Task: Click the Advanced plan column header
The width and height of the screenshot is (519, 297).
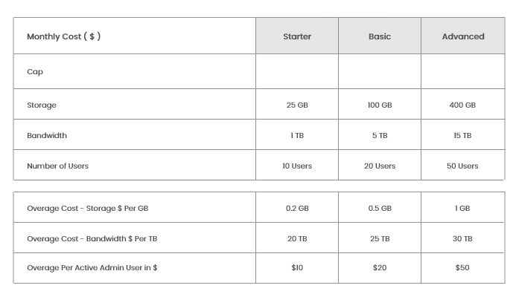Action: tap(462, 36)
